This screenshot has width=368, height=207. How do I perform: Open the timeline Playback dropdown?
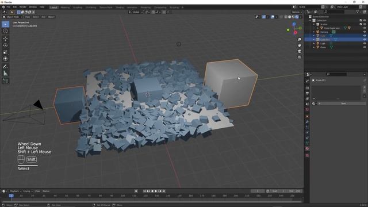(x=16, y=191)
